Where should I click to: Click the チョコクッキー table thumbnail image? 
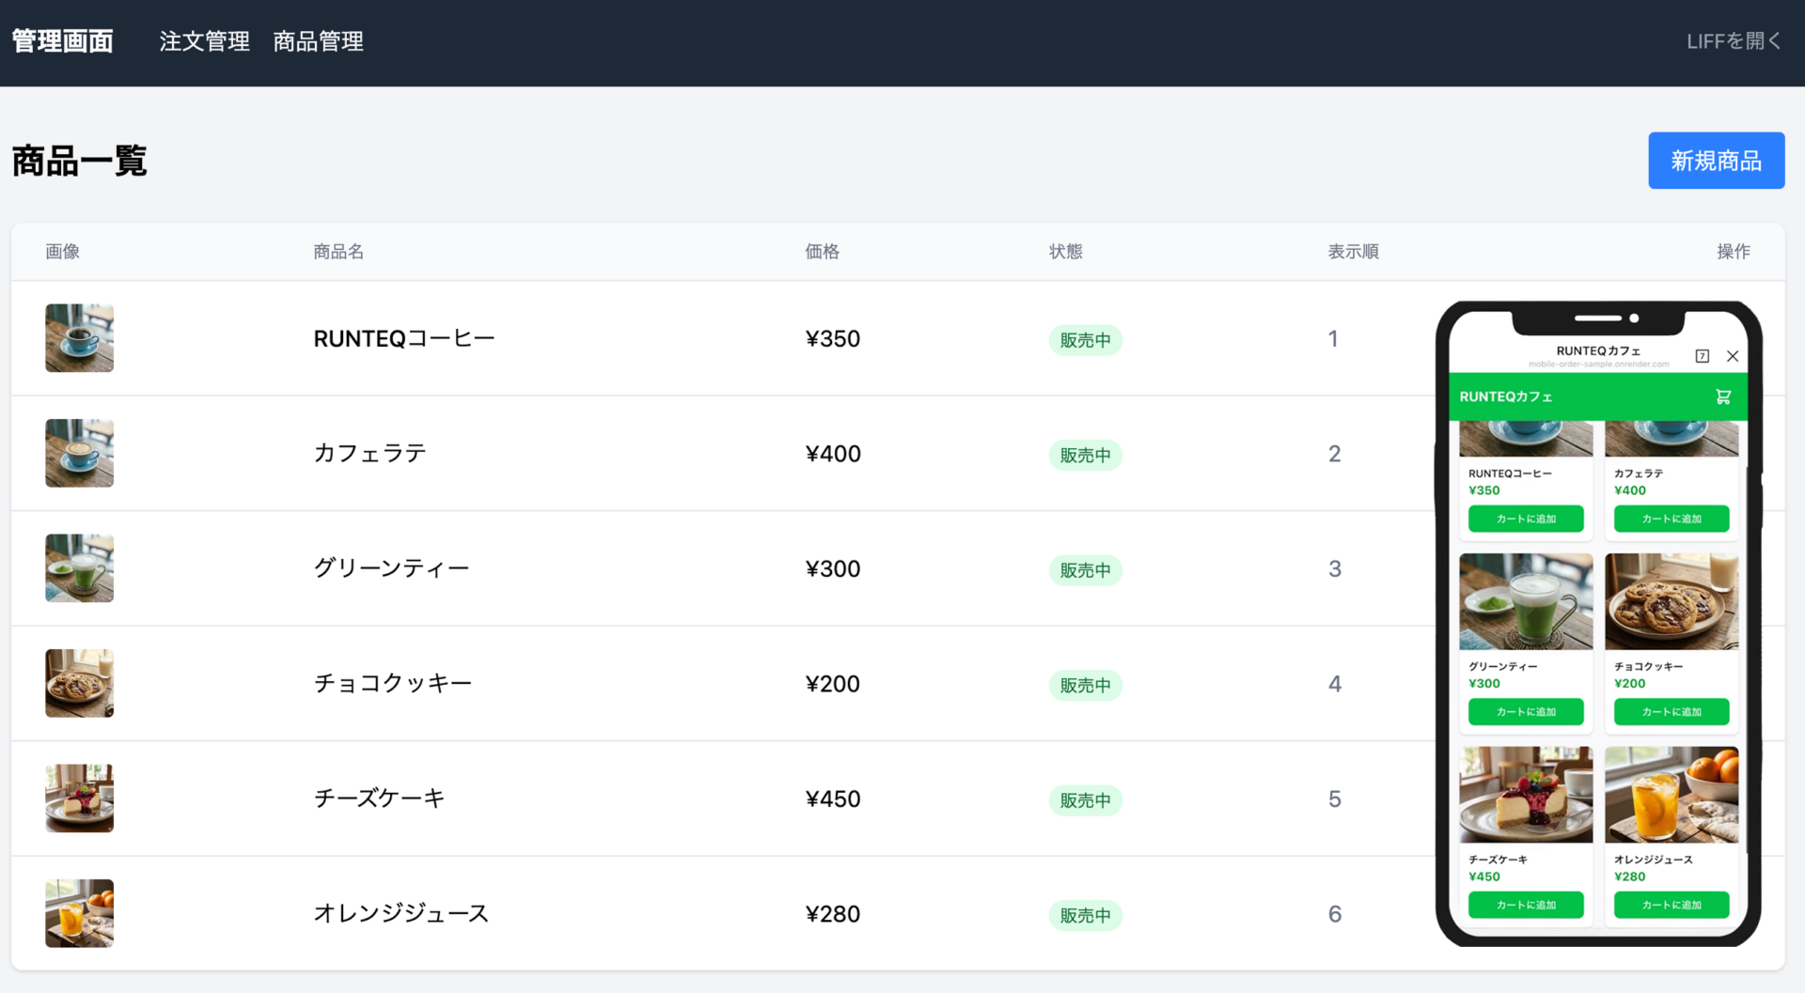point(80,683)
